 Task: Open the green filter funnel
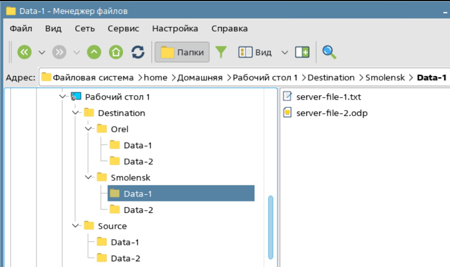(221, 52)
